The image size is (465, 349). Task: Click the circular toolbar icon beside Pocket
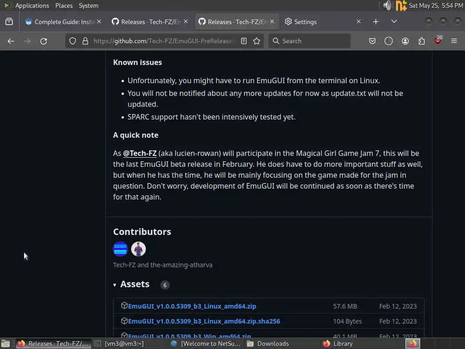tap(389, 41)
